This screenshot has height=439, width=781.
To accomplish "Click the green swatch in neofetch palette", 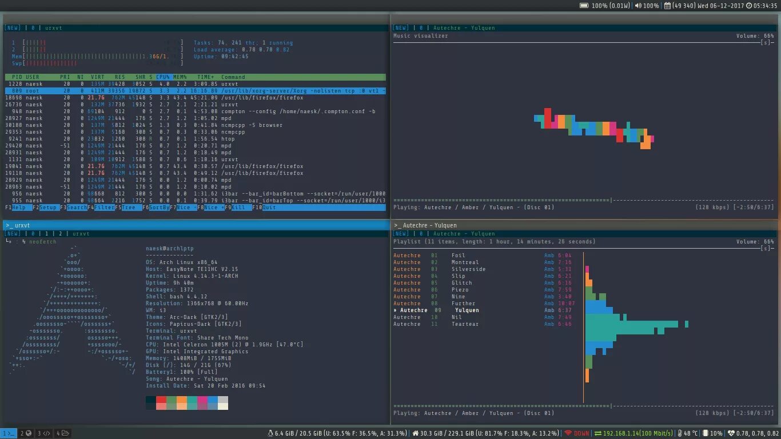I will click(x=172, y=400).
